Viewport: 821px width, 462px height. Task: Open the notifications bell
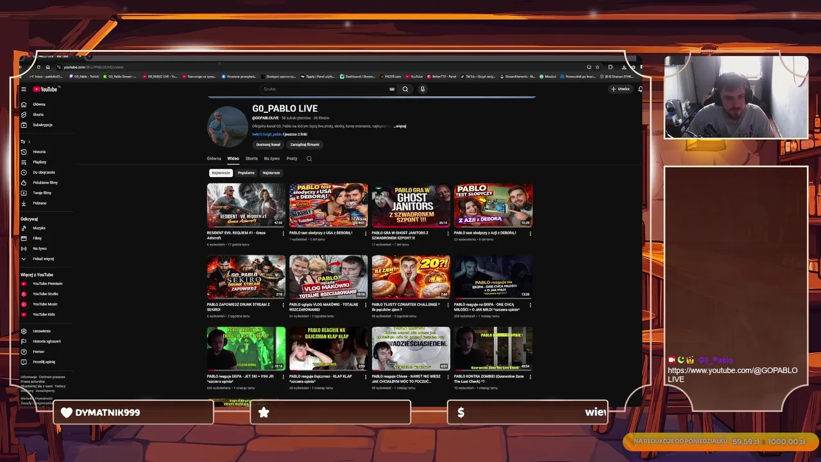pos(640,89)
